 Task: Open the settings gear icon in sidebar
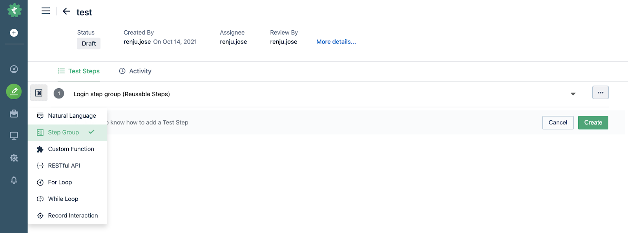14,158
